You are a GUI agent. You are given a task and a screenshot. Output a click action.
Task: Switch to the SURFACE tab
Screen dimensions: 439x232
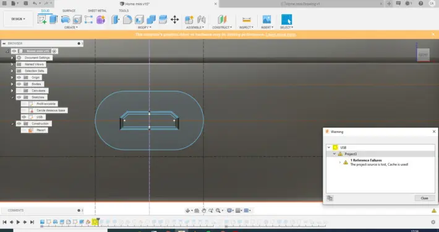69,11
